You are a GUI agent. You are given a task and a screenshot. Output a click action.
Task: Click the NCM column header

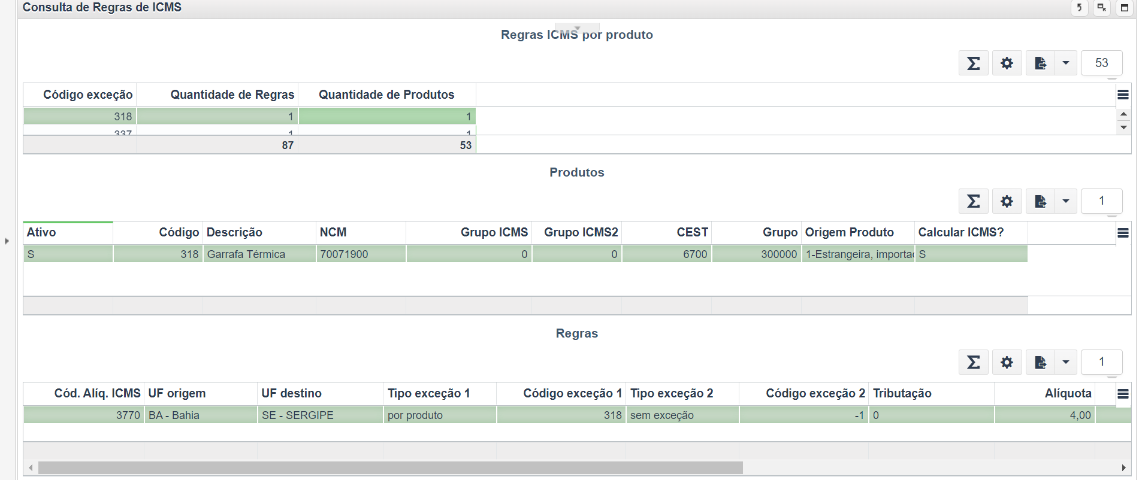pos(361,233)
